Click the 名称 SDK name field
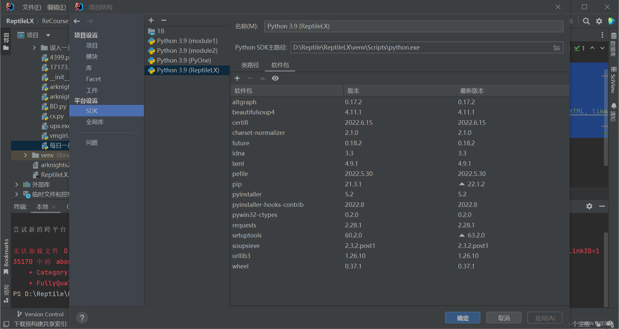 [x=414, y=26]
